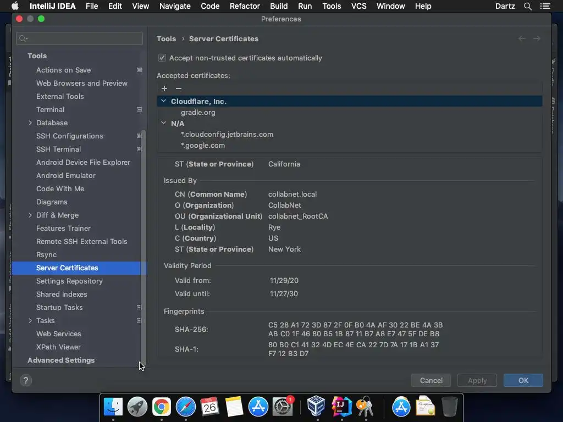Click the project-level icon beside Terminal

pos(139,109)
